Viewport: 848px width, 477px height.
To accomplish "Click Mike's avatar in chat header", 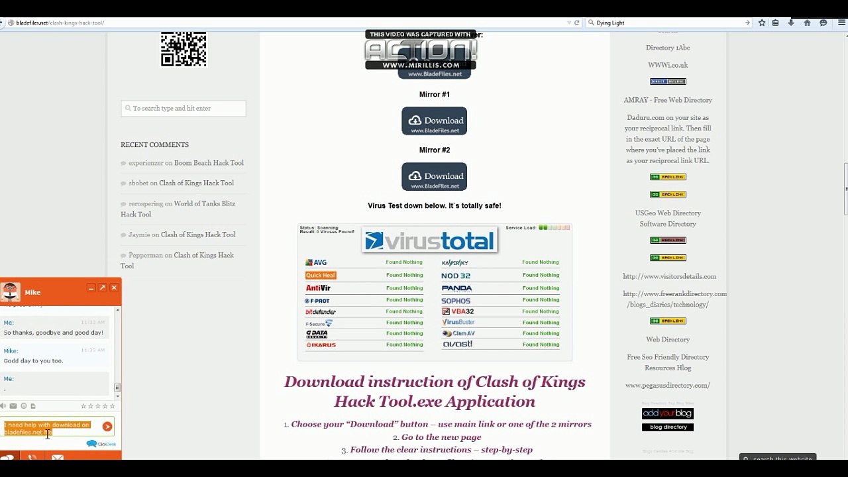I will coord(10,291).
